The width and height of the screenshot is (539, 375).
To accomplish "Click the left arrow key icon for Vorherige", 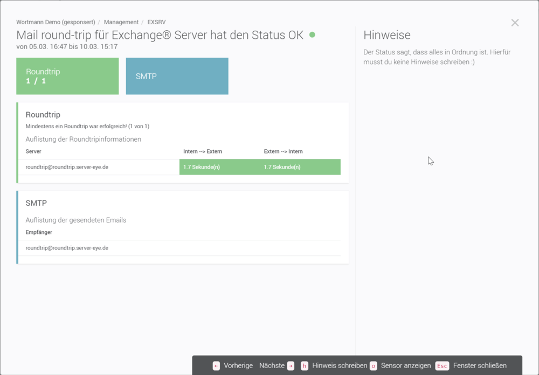I will 216,366.
